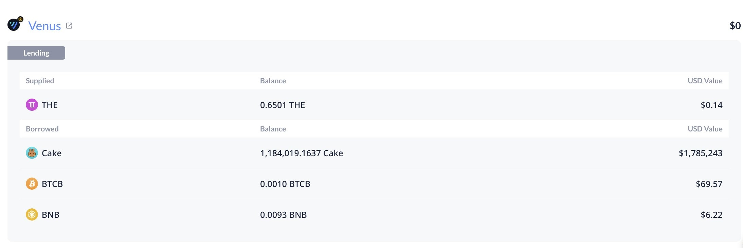Click the $0 Venus total value

[735, 26]
